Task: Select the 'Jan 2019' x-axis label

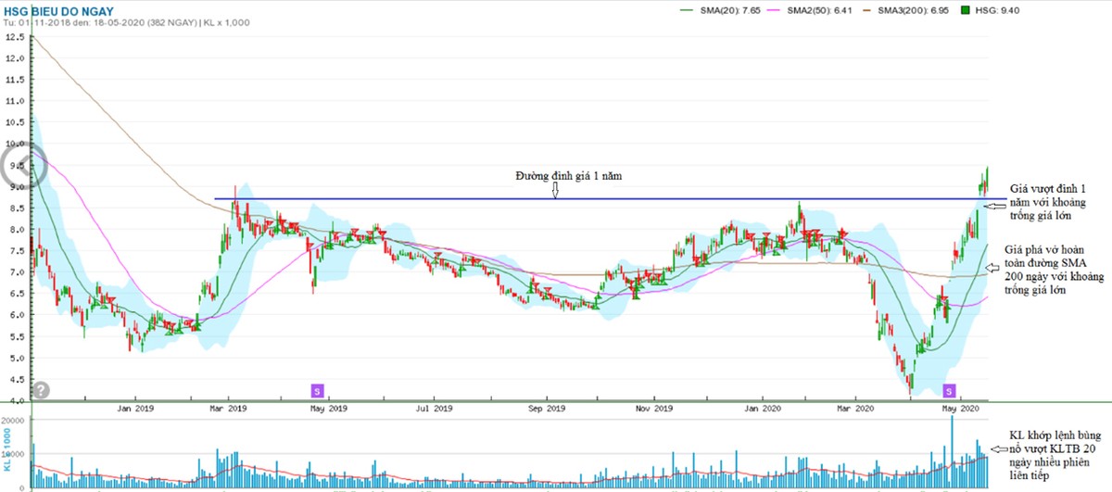Action: (137, 408)
